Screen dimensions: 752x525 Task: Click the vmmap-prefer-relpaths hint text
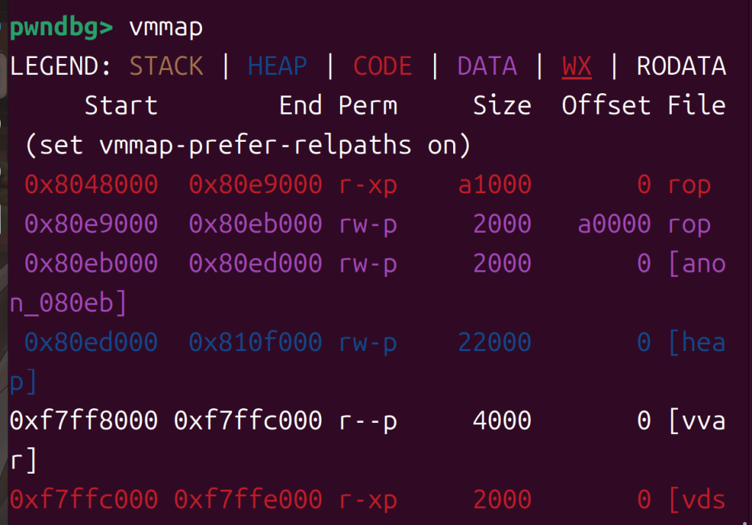click(x=247, y=145)
